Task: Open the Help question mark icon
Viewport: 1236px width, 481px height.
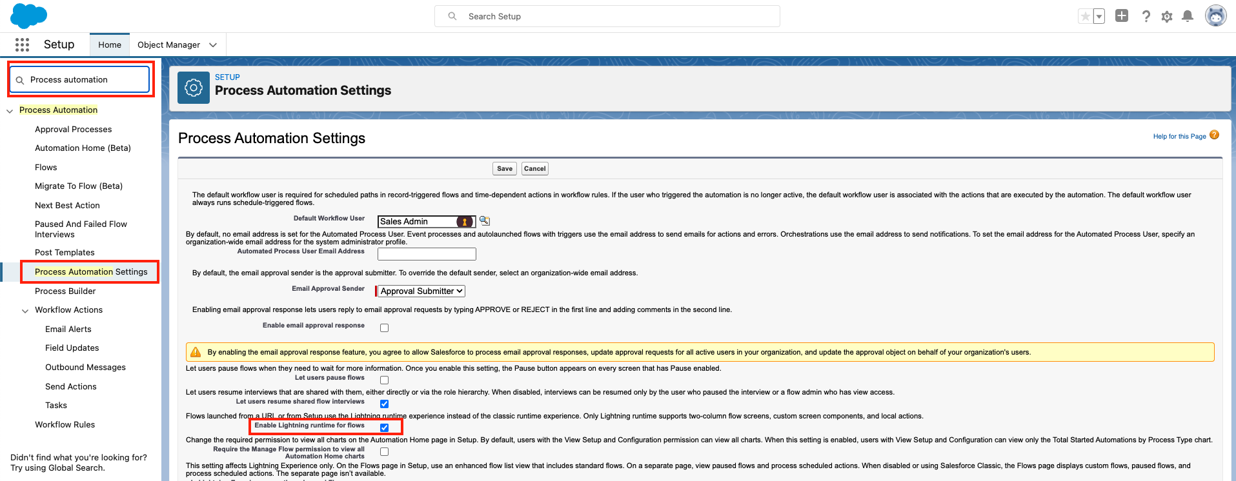Action: click(1146, 16)
